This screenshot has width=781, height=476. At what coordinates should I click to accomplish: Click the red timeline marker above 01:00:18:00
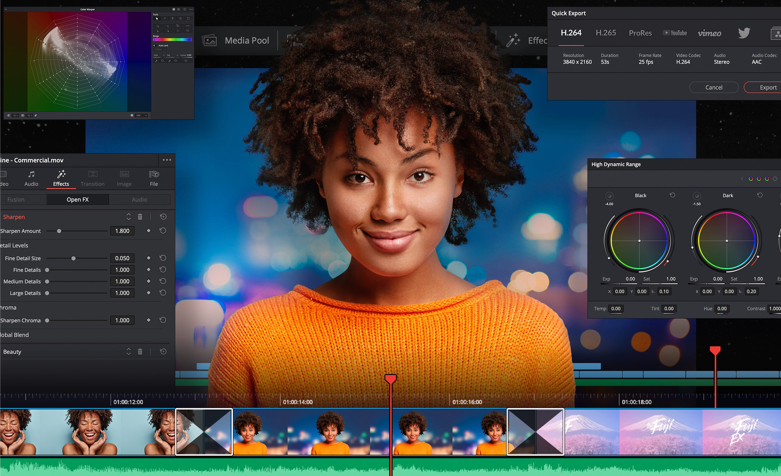pyautogui.click(x=715, y=350)
